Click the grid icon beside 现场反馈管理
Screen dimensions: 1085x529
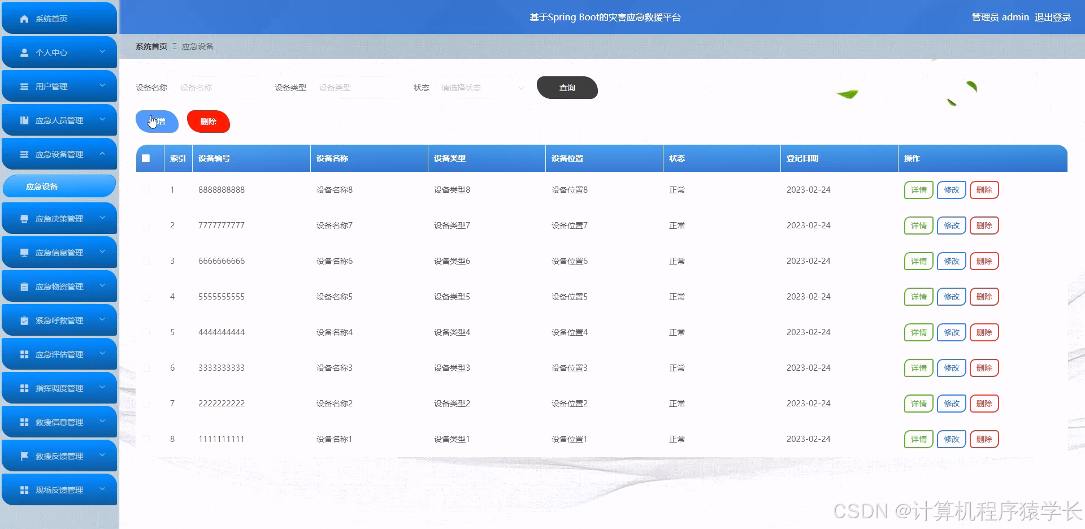coord(24,490)
